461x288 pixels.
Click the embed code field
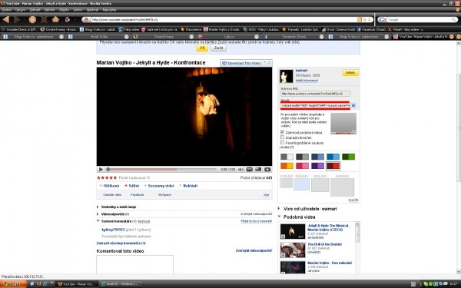(315, 105)
